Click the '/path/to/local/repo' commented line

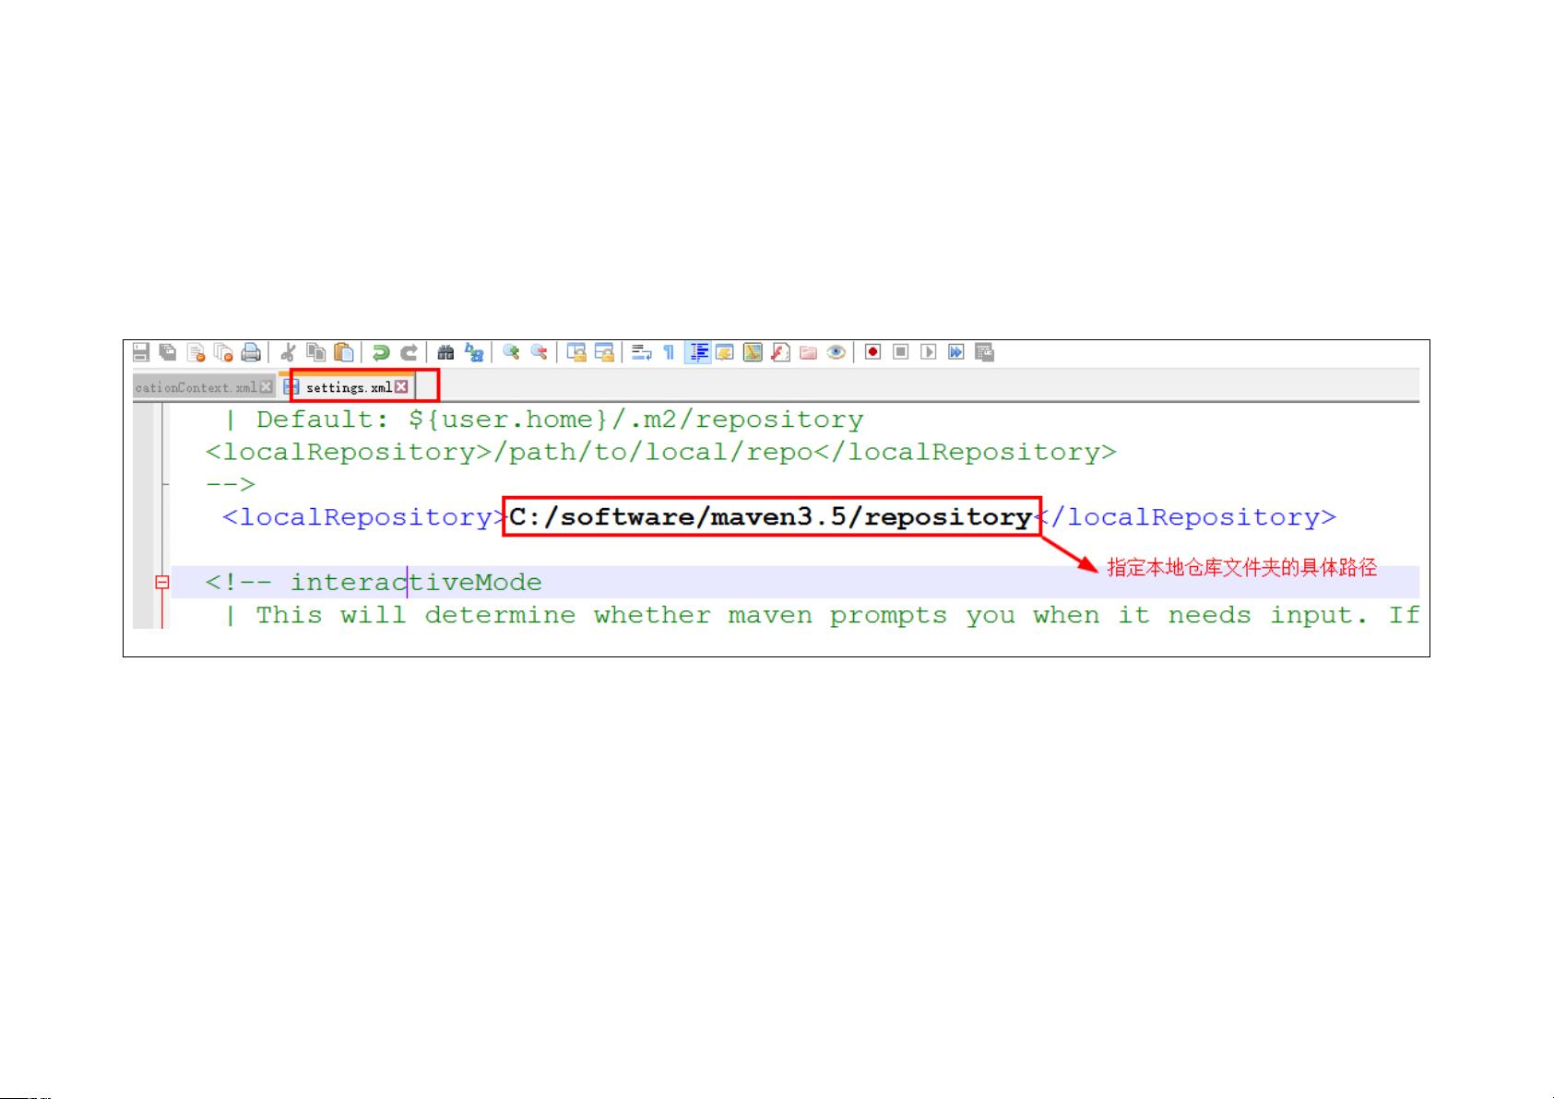(x=660, y=453)
